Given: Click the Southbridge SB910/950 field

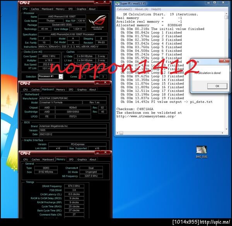Looking at the screenshot, I should [x=73, y=112].
